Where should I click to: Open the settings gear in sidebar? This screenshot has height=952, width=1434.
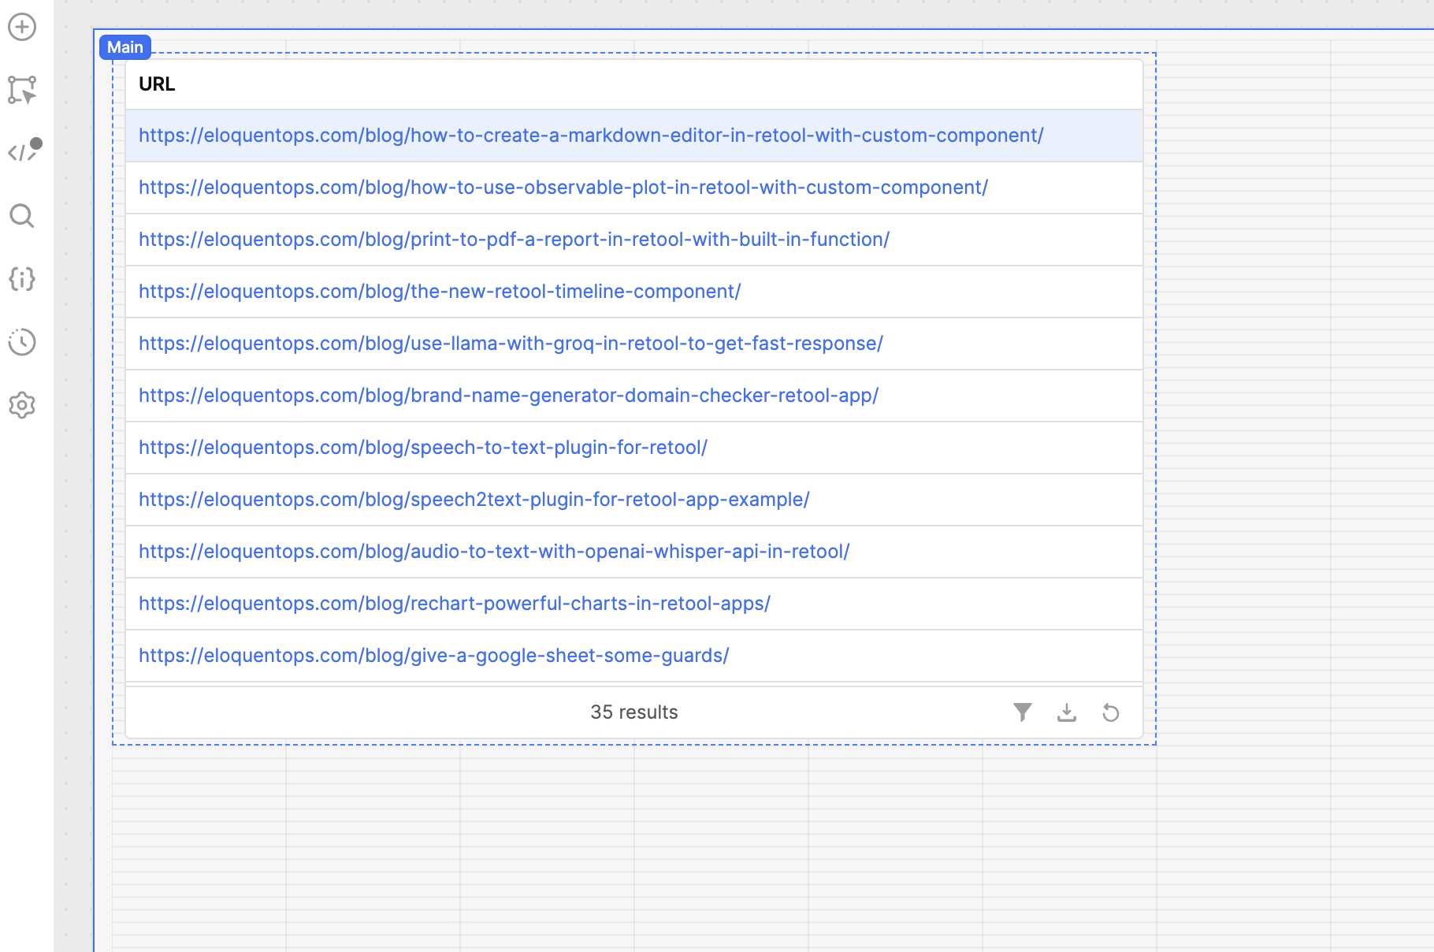[22, 404]
